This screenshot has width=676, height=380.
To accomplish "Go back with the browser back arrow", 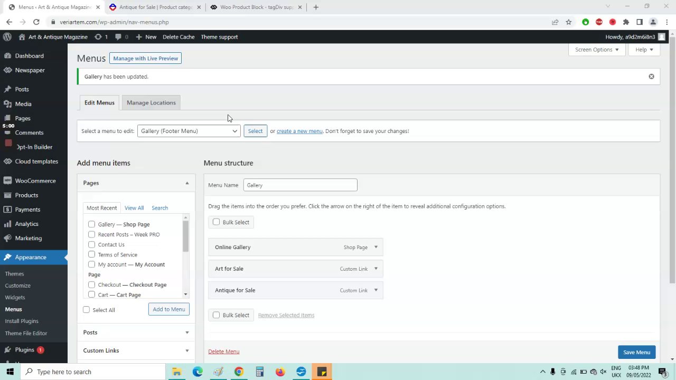I will (x=9, y=22).
